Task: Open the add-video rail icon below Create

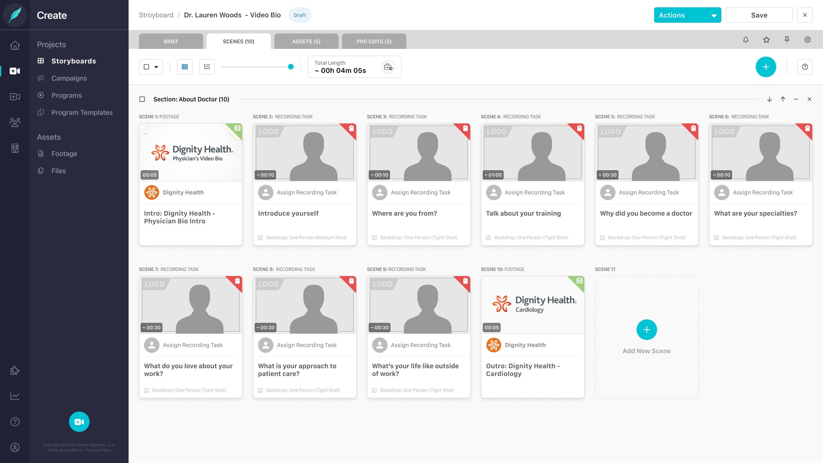Action: [15, 97]
